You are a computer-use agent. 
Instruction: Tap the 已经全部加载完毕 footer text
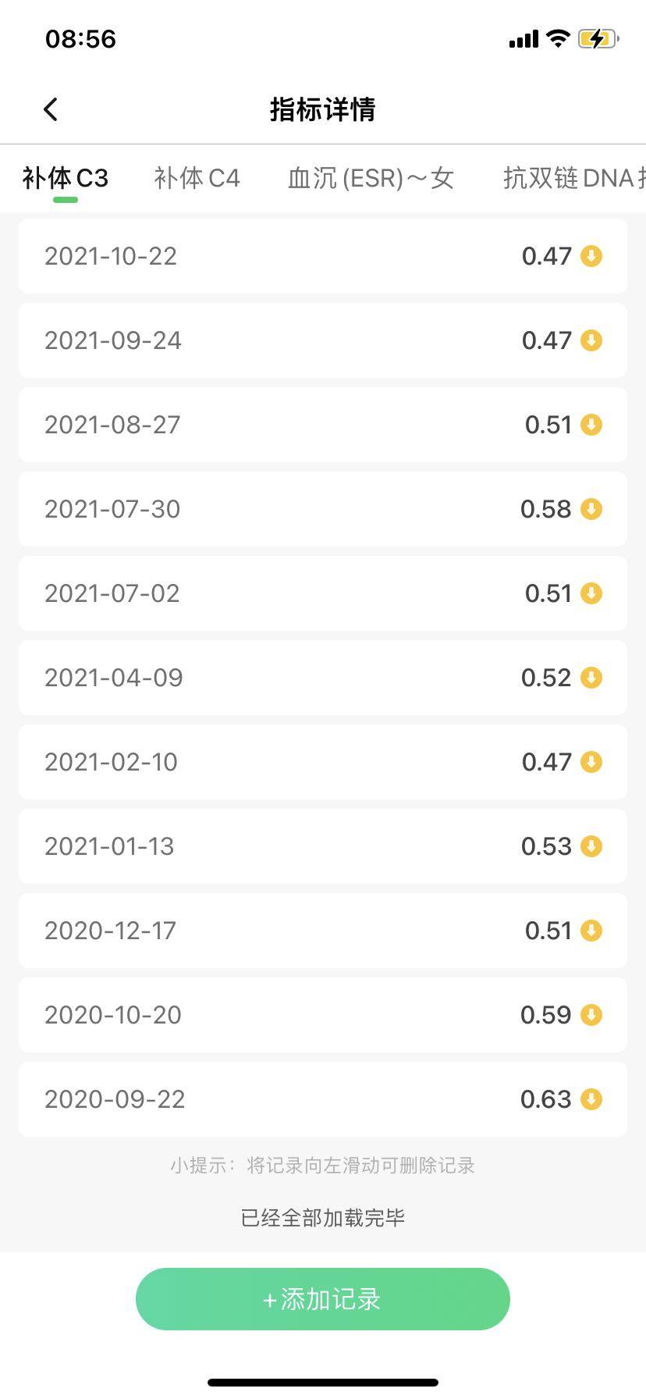point(323,1218)
